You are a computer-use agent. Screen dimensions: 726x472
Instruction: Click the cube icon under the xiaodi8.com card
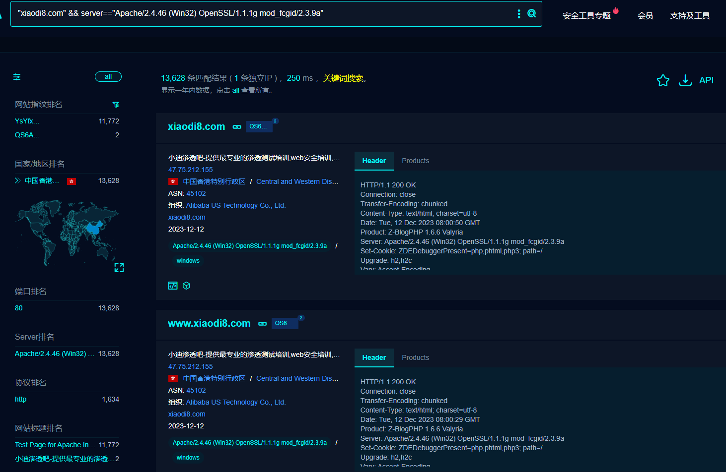point(187,286)
